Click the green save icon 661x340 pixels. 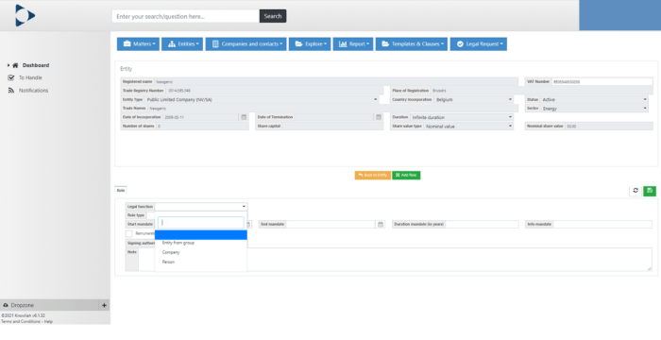pyautogui.click(x=650, y=191)
